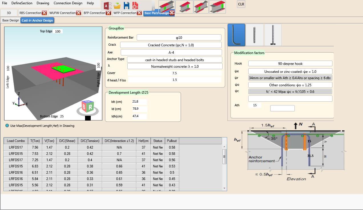The width and height of the screenshot is (363, 210).
Task: Click the CLR button
Action: (241, 4)
